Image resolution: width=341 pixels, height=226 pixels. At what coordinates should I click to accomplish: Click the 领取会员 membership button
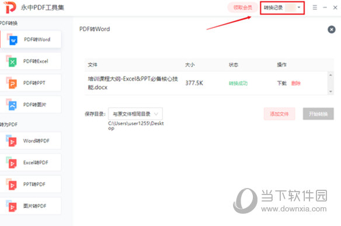[243, 8]
